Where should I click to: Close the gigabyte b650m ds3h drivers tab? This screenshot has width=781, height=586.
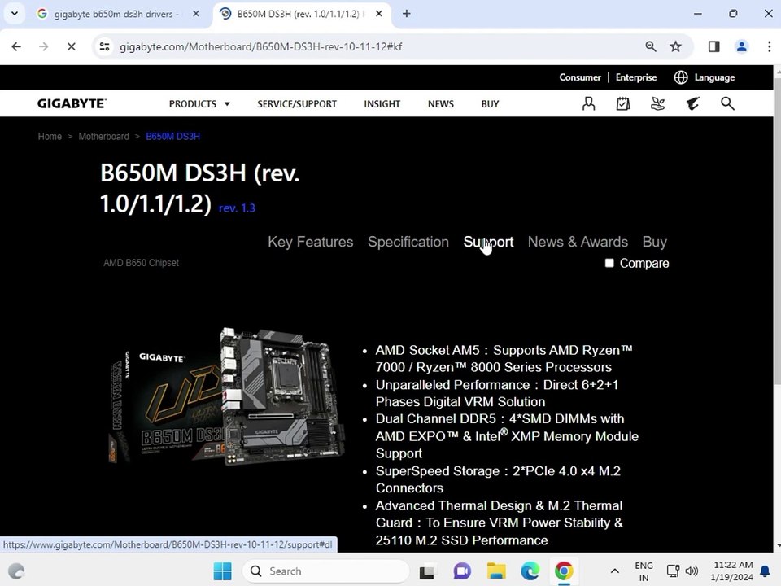(x=196, y=14)
